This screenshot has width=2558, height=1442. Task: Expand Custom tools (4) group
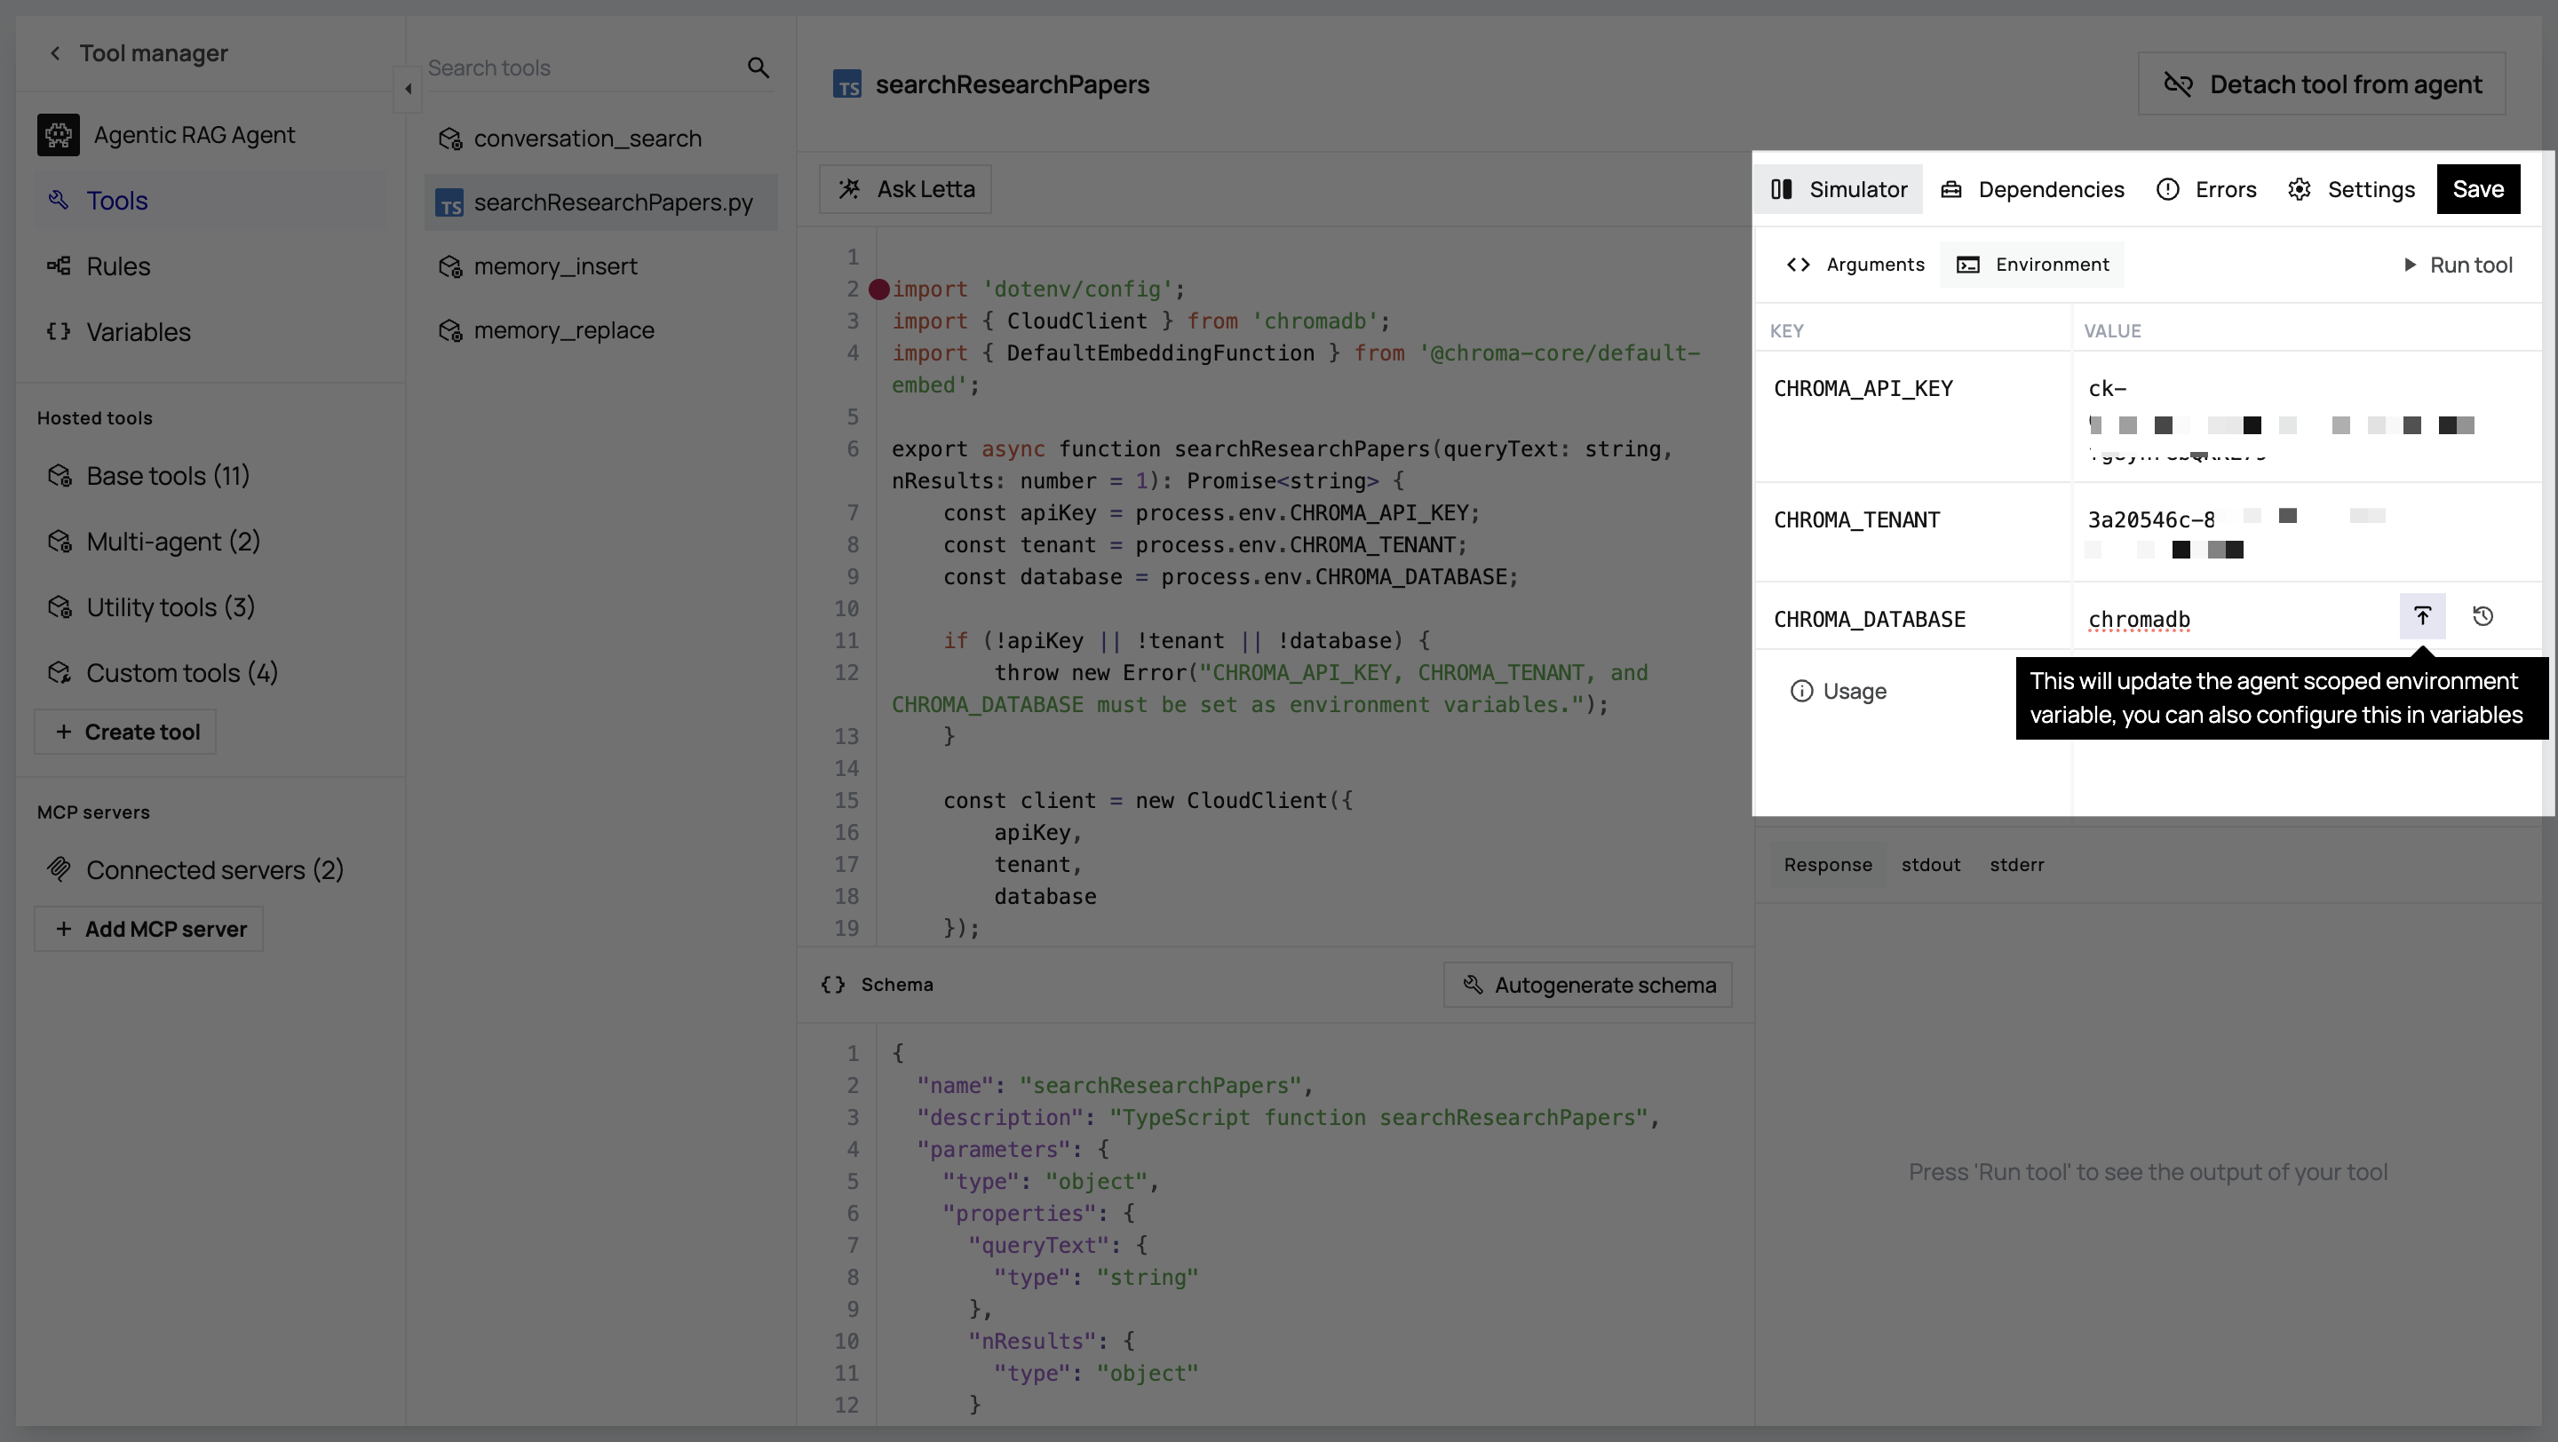click(x=182, y=673)
